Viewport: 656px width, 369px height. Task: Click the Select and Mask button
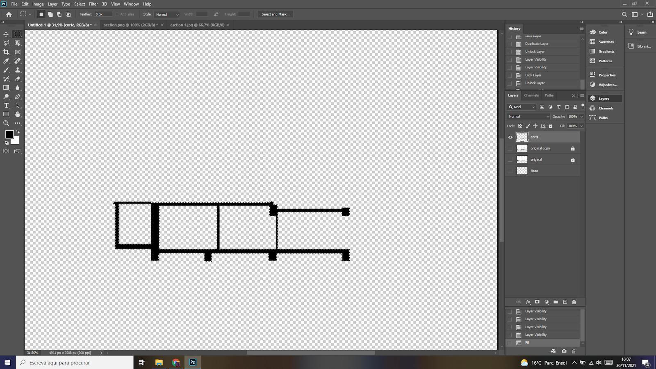(276, 14)
